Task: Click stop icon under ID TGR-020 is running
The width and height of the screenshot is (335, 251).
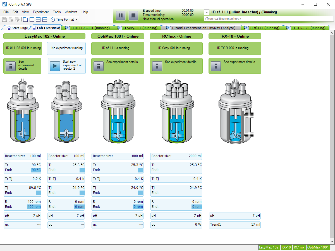Action: coord(216,66)
